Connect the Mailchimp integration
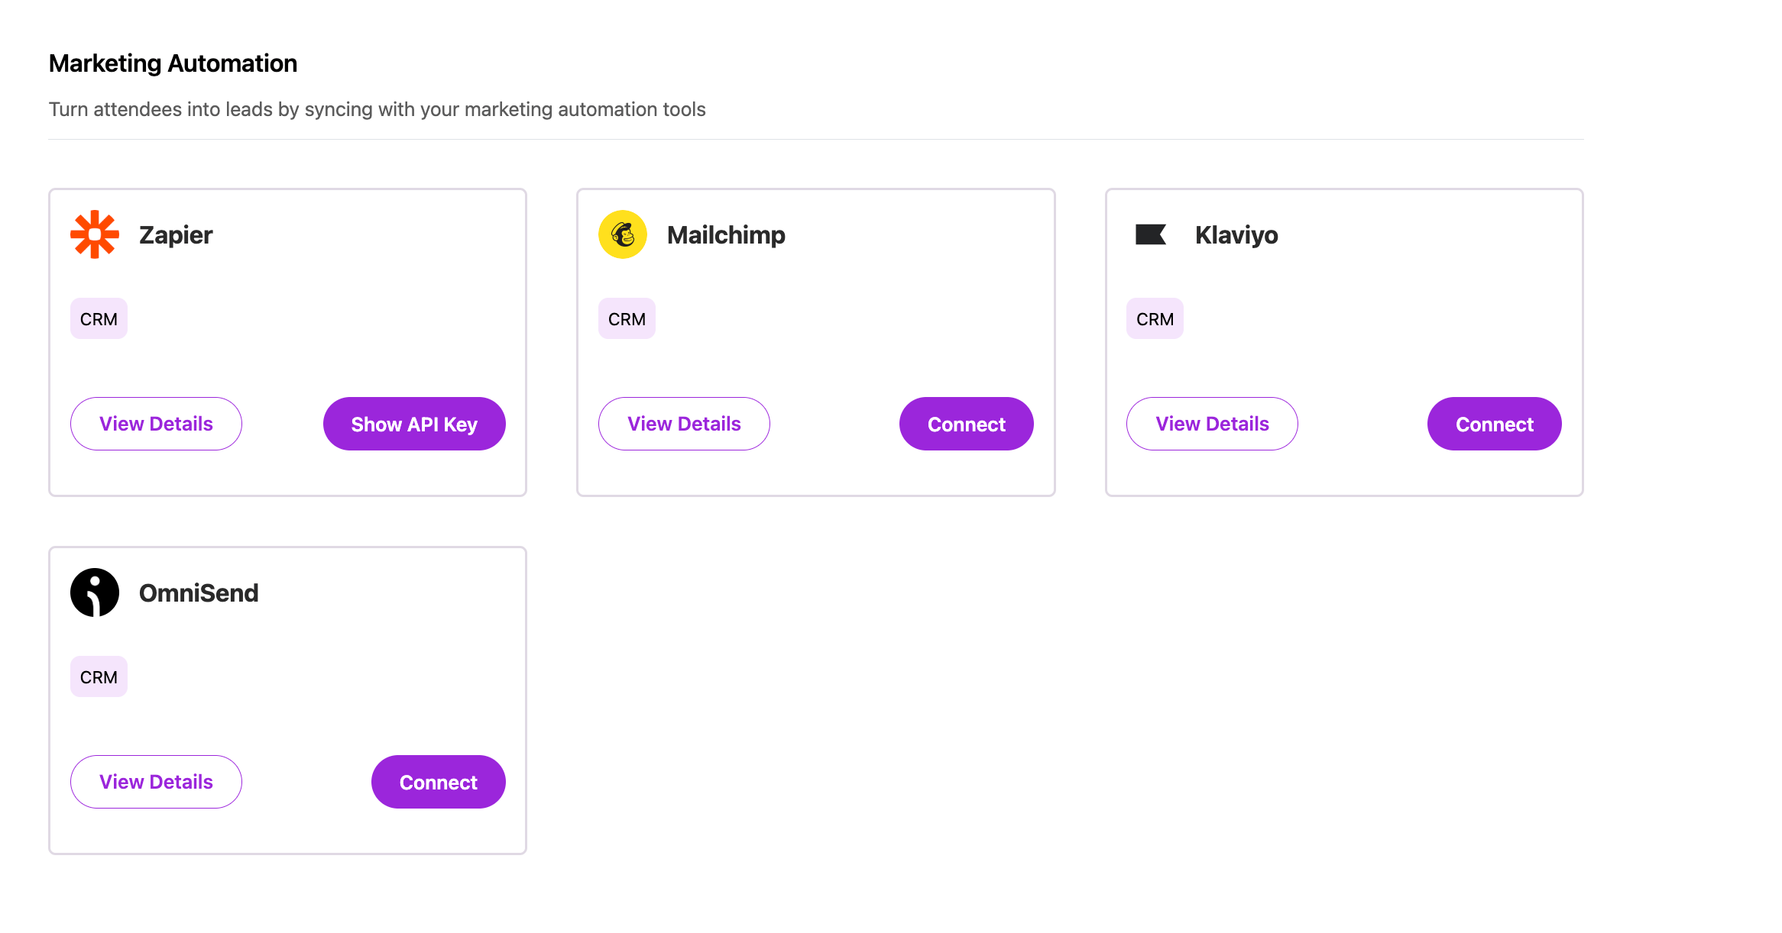The height and width of the screenshot is (933, 1782). [x=967, y=424]
